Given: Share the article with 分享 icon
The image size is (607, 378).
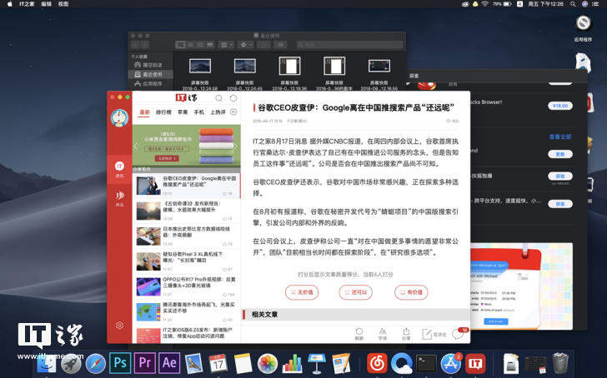Looking at the screenshot, I should pyautogui.click(x=406, y=334).
